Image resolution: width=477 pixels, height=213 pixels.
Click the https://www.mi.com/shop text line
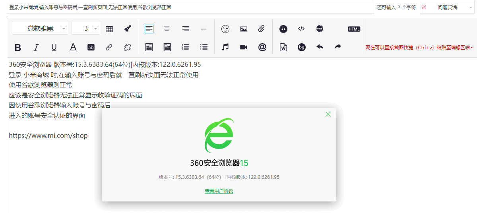48,136
